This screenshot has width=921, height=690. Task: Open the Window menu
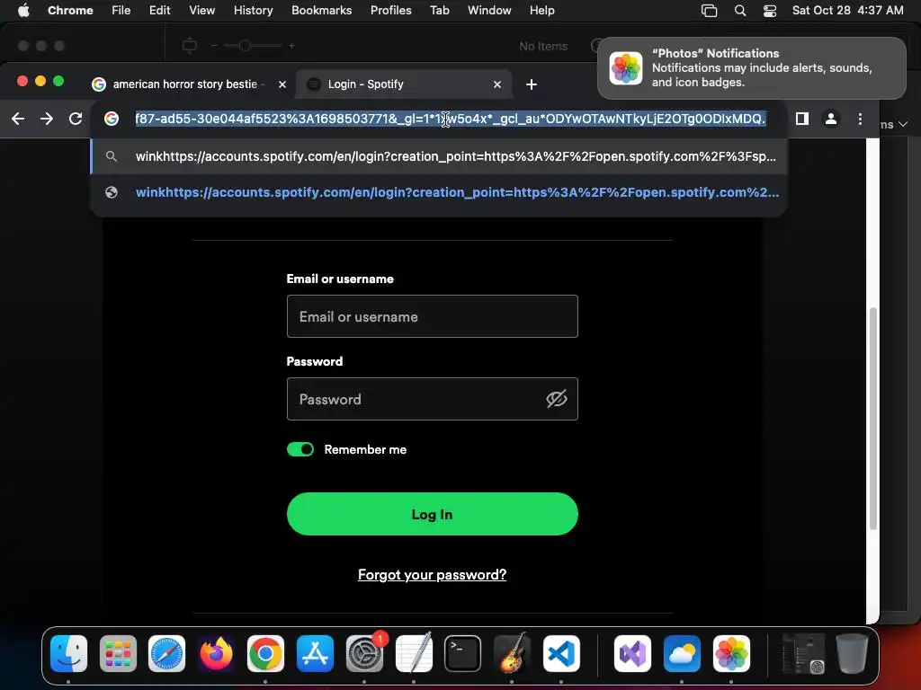click(x=489, y=10)
